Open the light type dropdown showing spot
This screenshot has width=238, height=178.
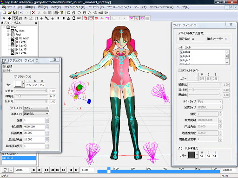[36, 108]
